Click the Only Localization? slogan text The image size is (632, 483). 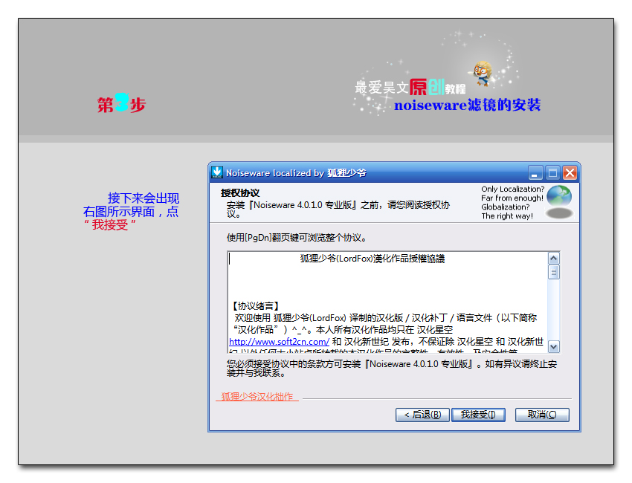click(513, 189)
